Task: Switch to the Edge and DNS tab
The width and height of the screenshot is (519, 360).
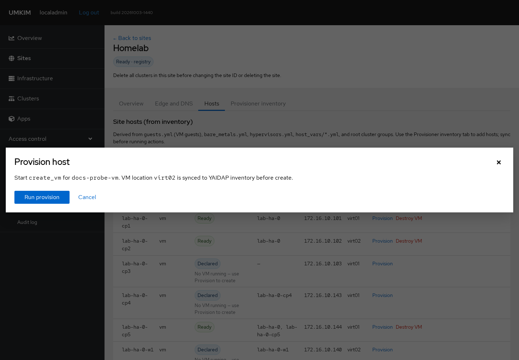Action: pyautogui.click(x=174, y=104)
